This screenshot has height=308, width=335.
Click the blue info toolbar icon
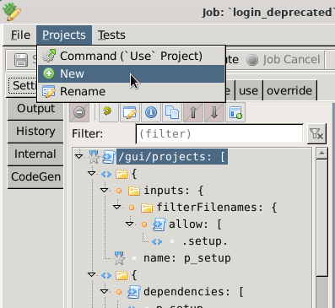[151, 112]
